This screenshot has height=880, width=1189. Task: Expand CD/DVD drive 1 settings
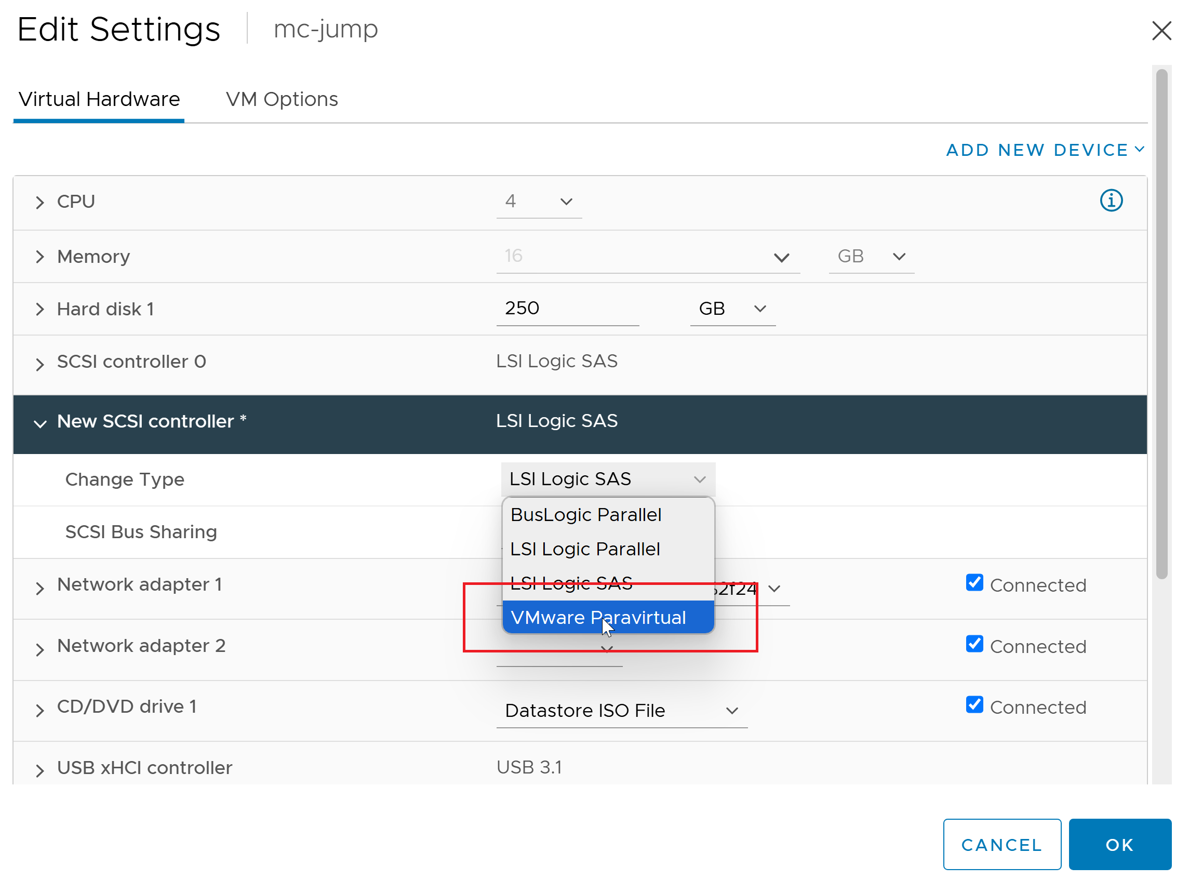click(x=39, y=710)
